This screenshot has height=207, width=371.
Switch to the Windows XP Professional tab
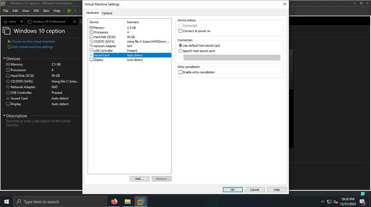[49, 22]
